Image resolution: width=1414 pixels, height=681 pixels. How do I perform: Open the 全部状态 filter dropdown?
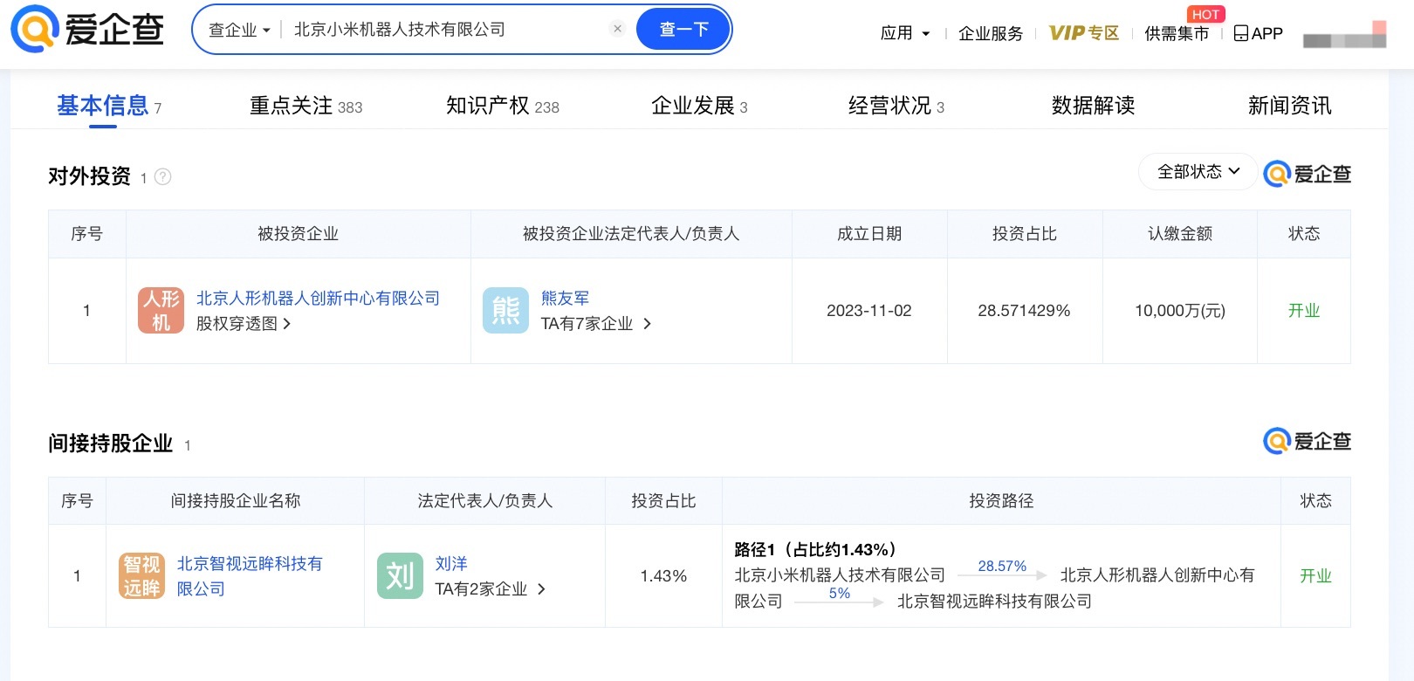point(1198,172)
